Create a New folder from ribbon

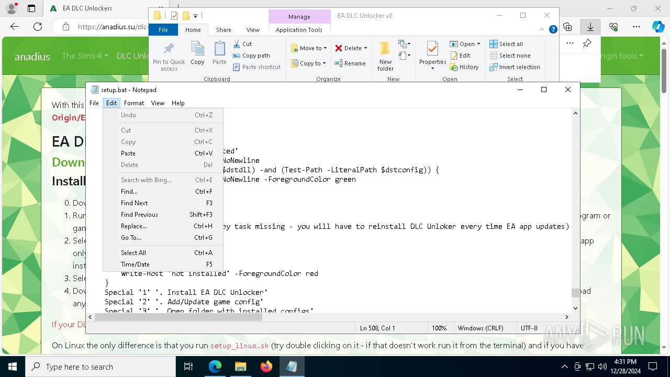click(385, 56)
